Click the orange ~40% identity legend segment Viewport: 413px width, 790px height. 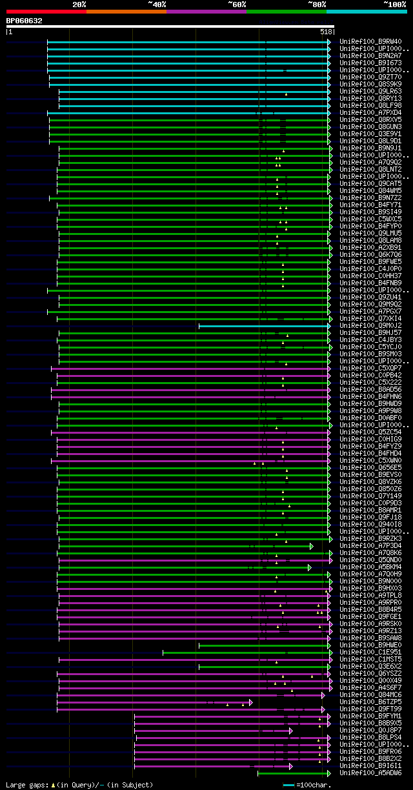tap(126, 12)
